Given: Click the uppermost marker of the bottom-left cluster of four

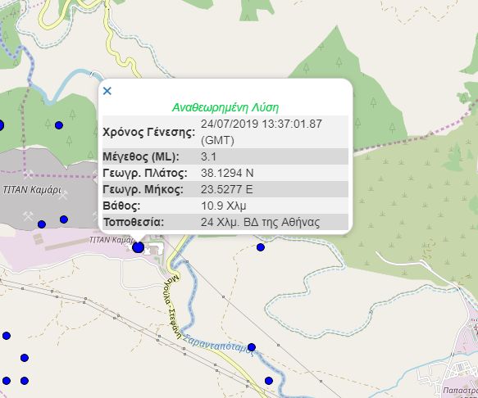Looking at the screenshot, I should point(7,336).
